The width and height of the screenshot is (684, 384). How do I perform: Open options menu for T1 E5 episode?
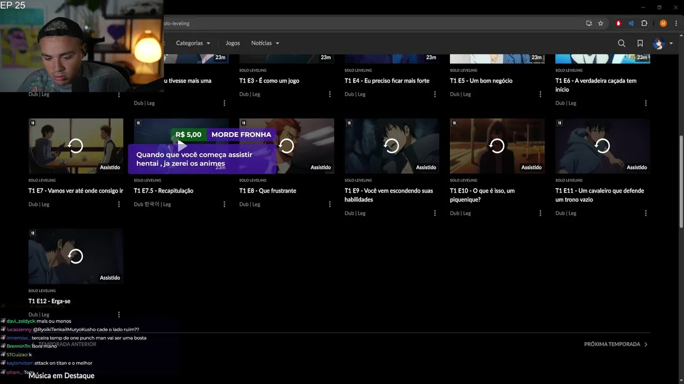pos(540,94)
